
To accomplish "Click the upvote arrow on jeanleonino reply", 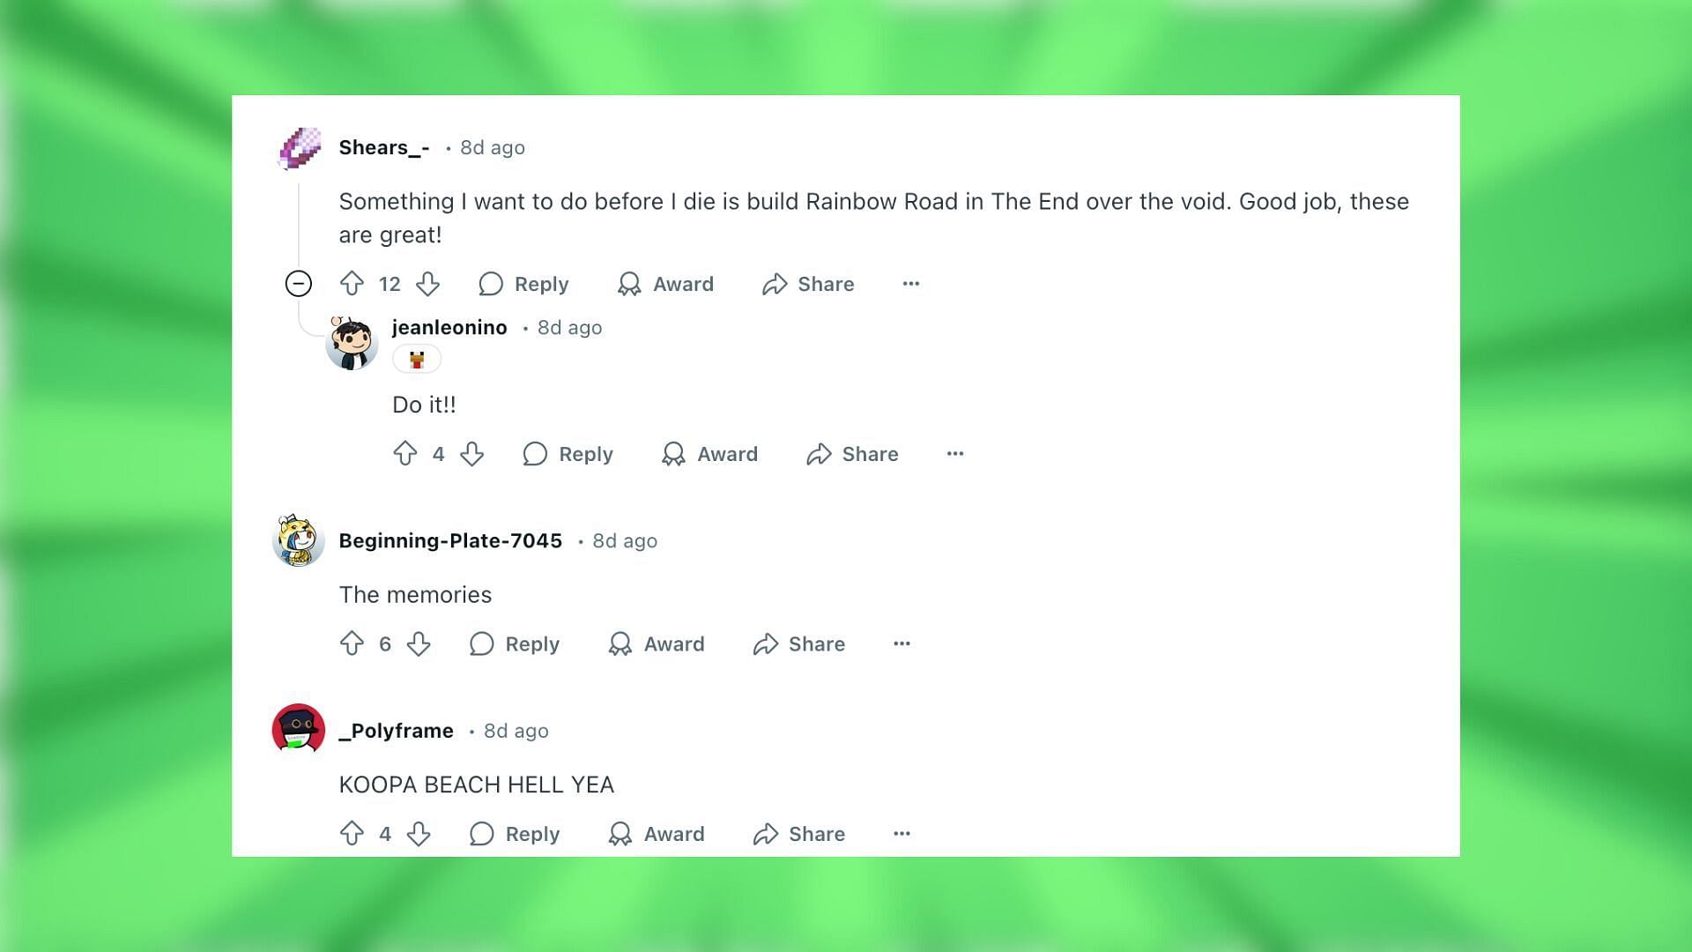I will [x=404, y=453].
